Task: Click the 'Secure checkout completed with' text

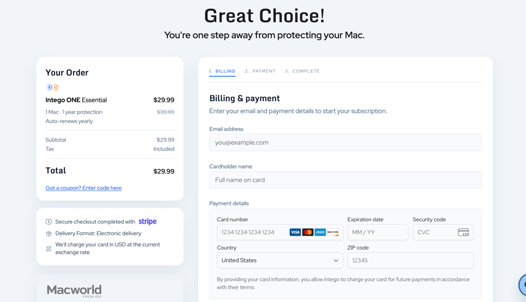Action: click(95, 222)
